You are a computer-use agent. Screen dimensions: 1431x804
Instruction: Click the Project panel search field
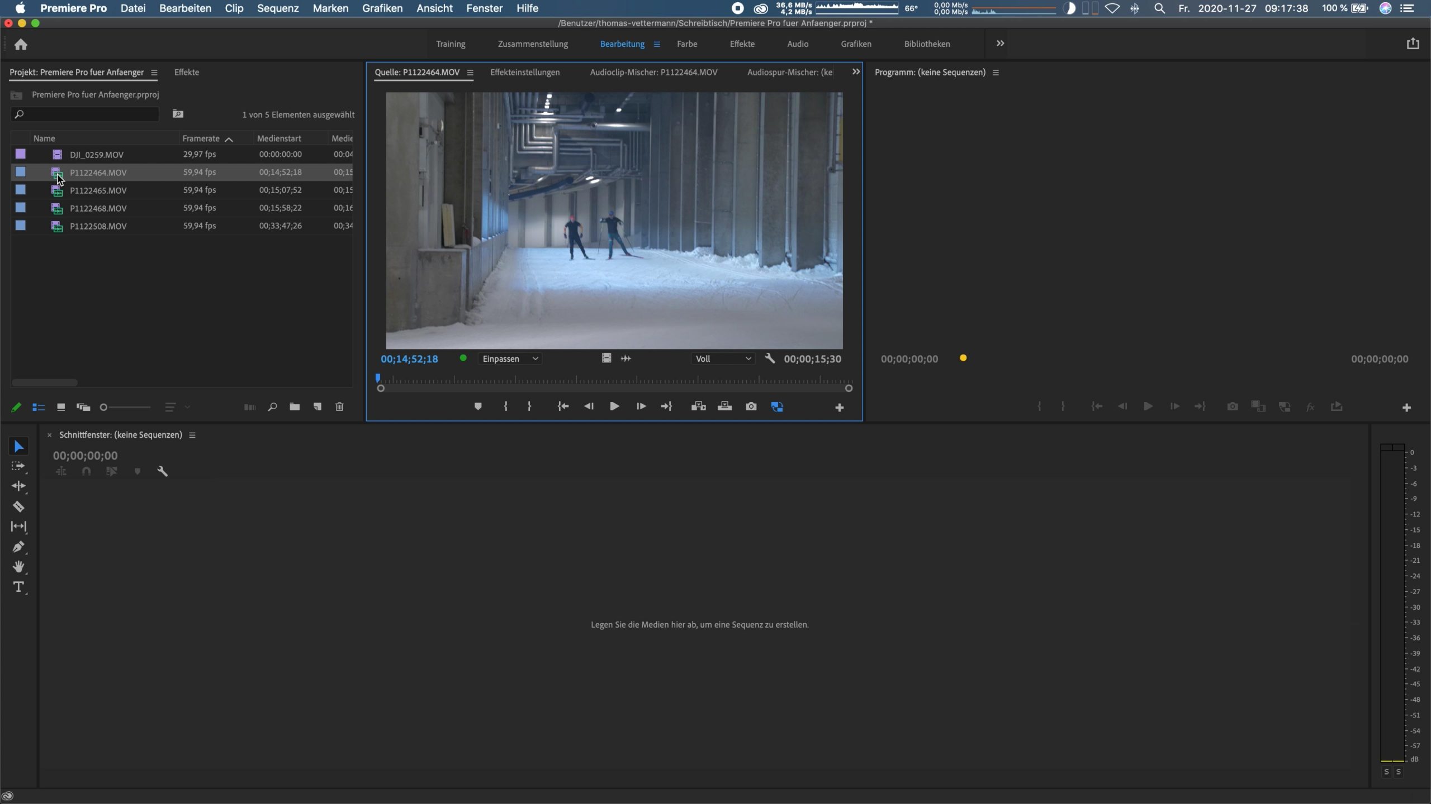point(89,114)
